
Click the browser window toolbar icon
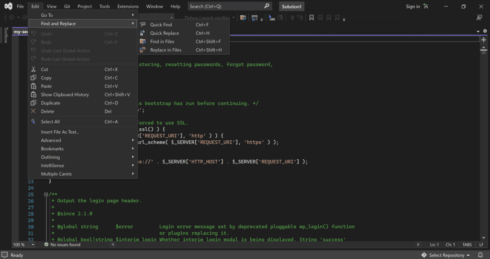pos(255,18)
